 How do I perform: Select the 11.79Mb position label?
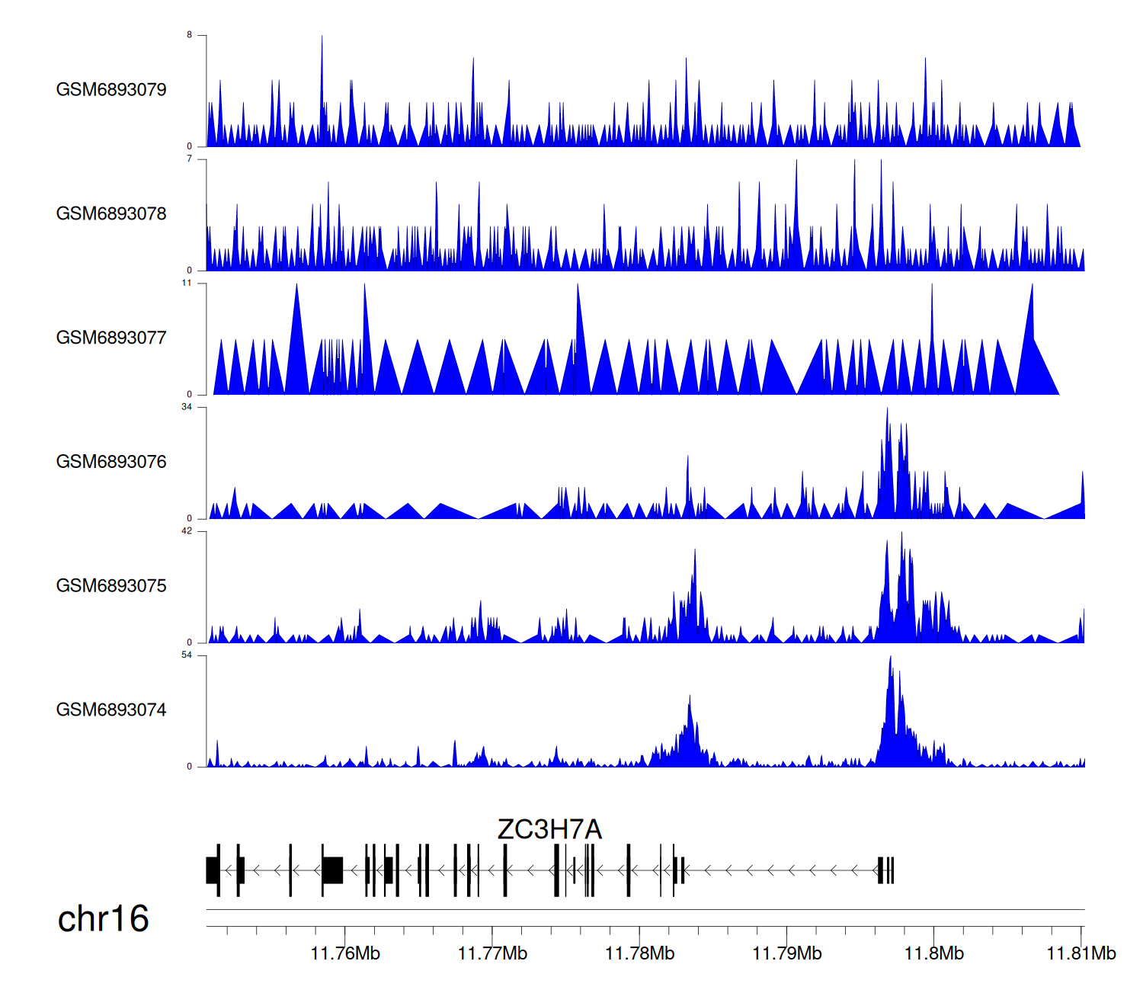786,953
